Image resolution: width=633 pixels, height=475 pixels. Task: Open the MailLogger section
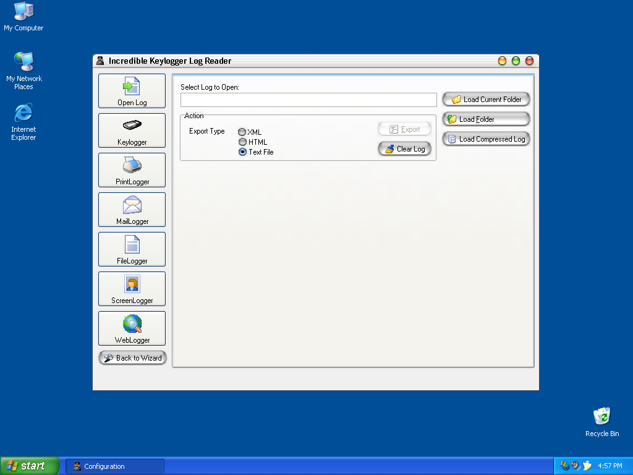132,210
